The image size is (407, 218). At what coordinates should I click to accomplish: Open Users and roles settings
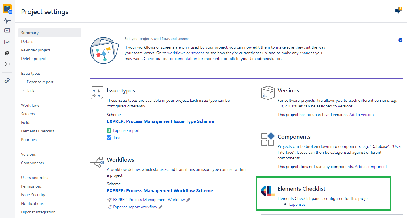(35, 178)
